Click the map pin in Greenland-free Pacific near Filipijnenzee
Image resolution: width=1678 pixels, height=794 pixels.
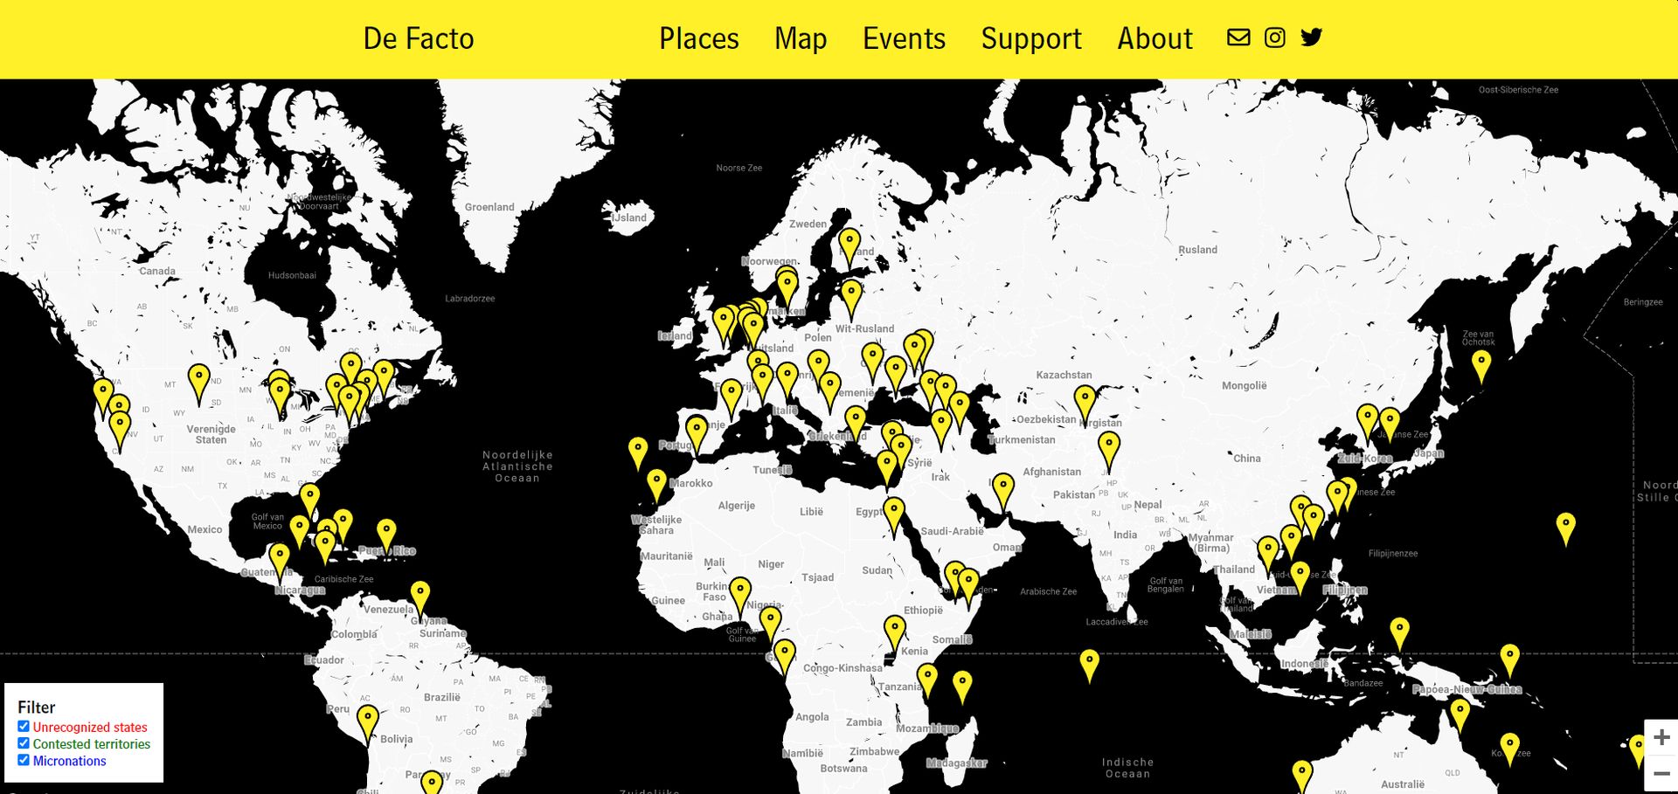click(x=1565, y=527)
